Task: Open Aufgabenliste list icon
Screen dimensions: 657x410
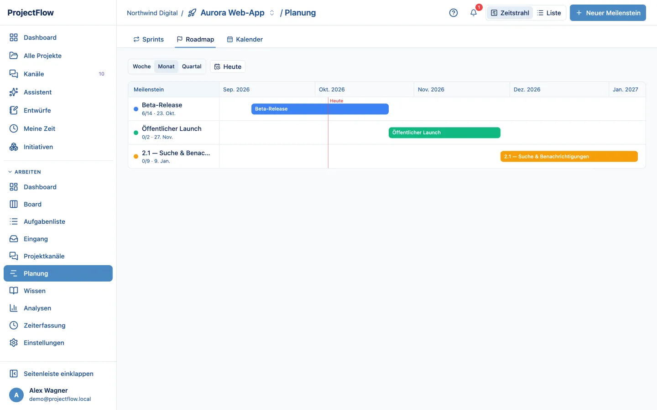Action: pyautogui.click(x=14, y=221)
